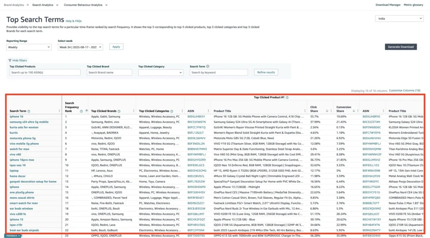Open help icon for Search Frequency Rank
The image size is (430, 238).
(81, 111)
